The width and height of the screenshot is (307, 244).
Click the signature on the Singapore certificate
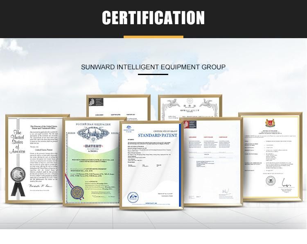(286, 183)
